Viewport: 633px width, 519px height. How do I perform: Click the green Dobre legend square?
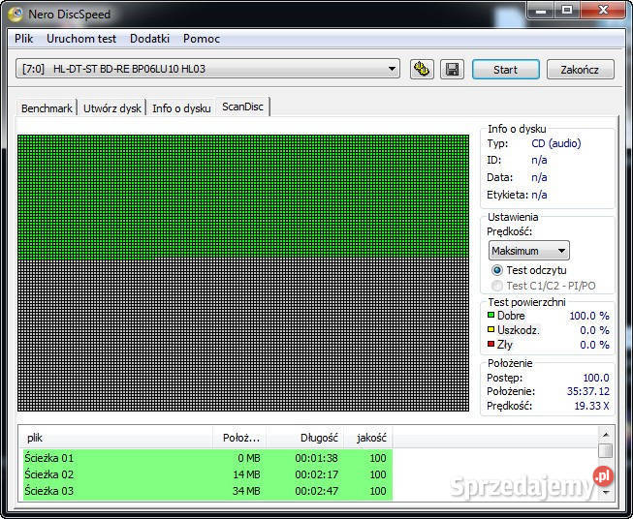[491, 316]
